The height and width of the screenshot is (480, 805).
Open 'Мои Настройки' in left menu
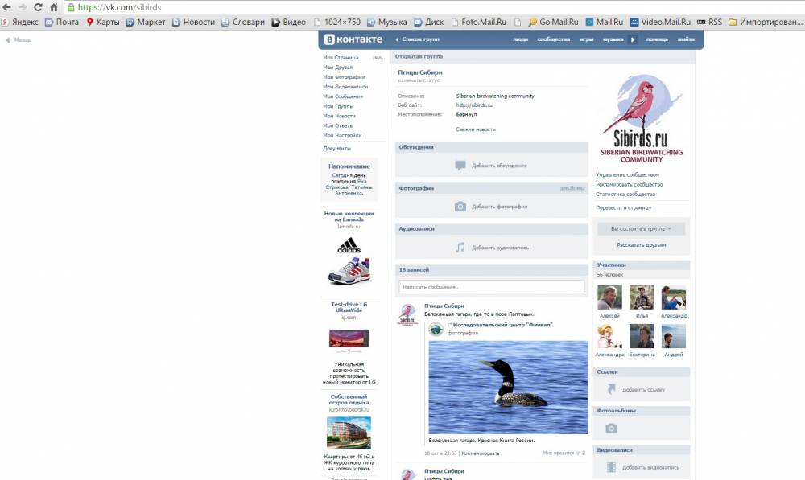(342, 135)
